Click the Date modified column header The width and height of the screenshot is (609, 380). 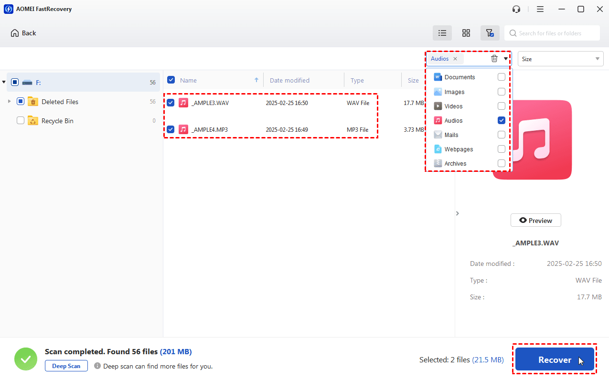click(x=289, y=80)
